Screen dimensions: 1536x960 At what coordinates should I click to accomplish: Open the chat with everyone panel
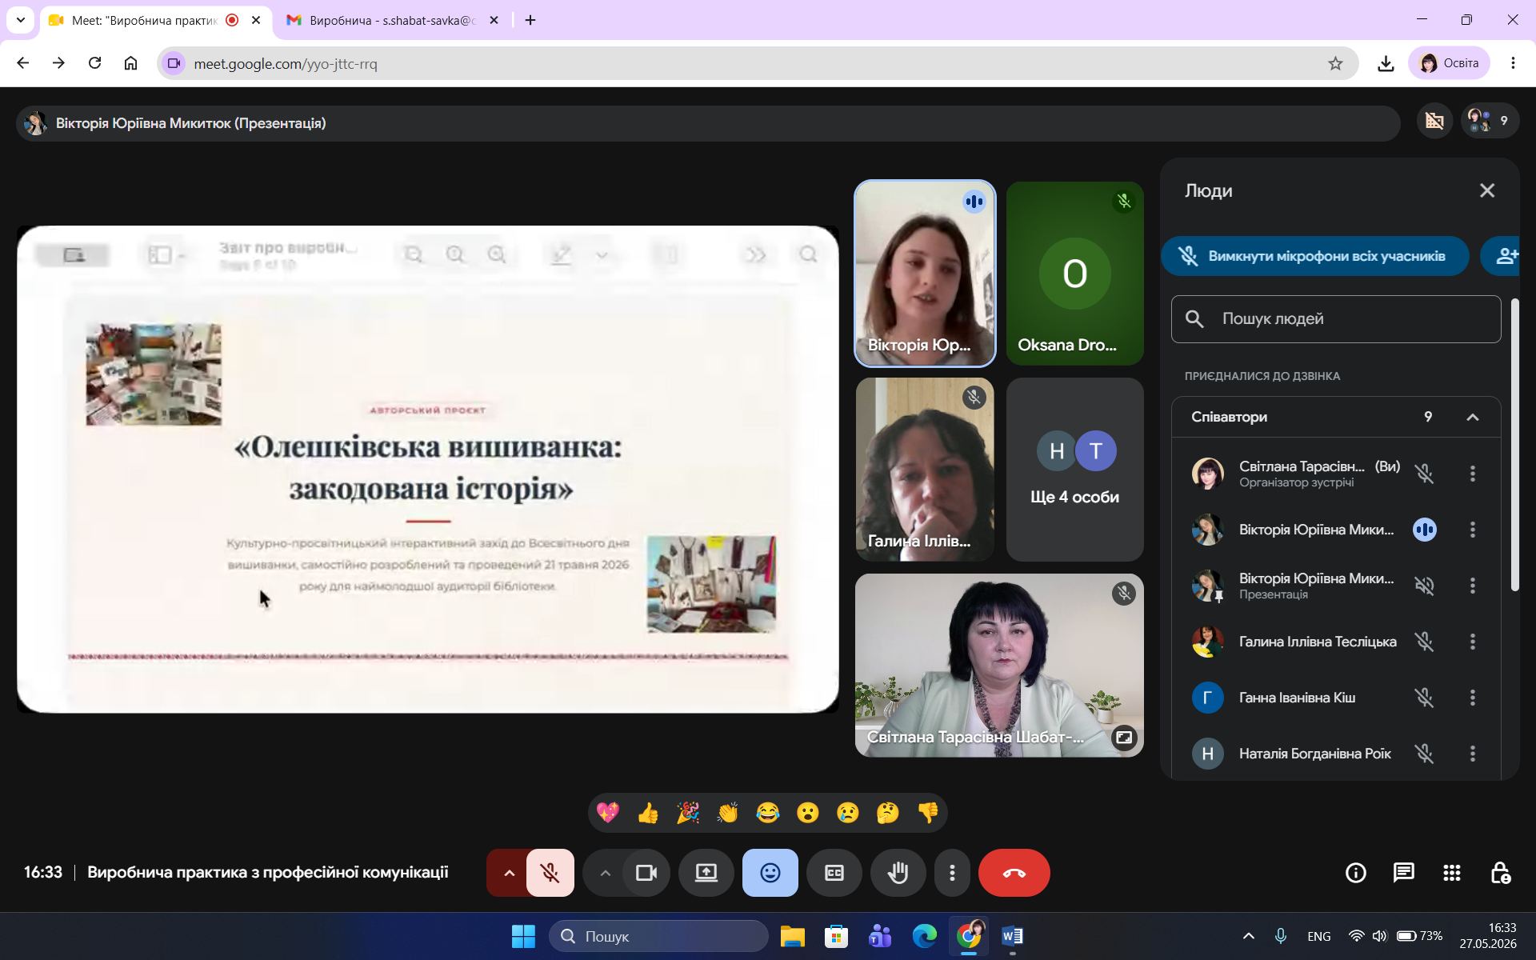[1404, 873]
